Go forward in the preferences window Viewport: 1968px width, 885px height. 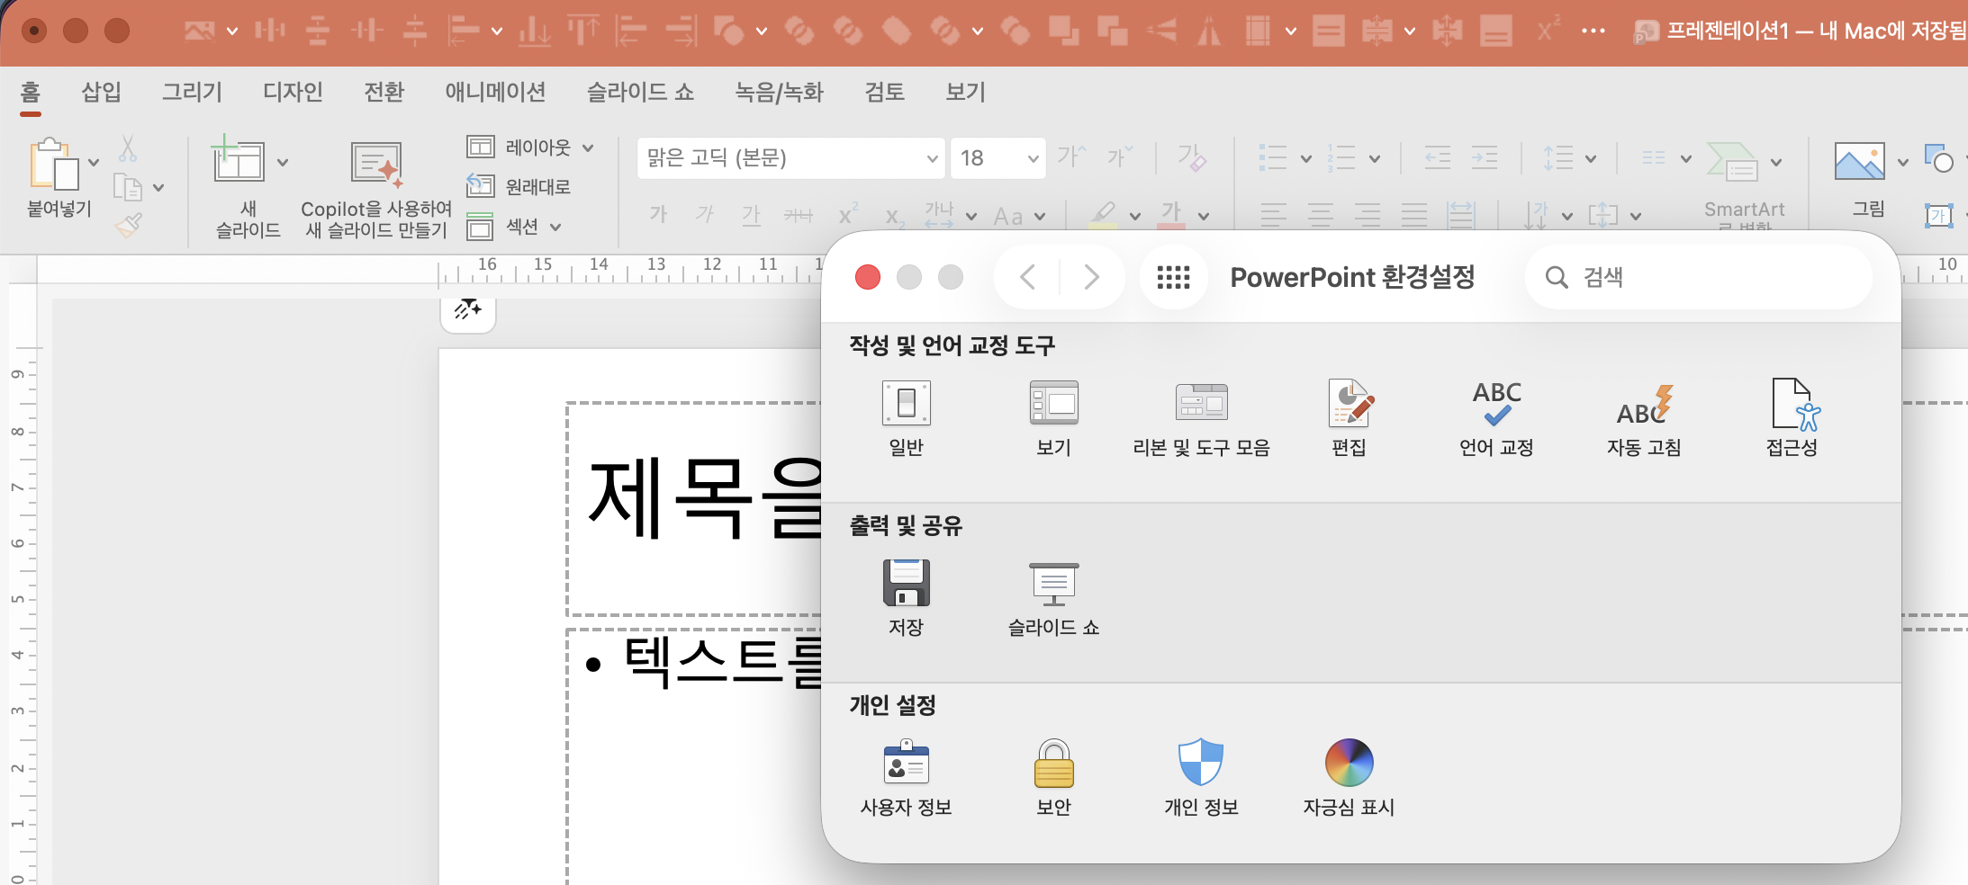(1091, 277)
